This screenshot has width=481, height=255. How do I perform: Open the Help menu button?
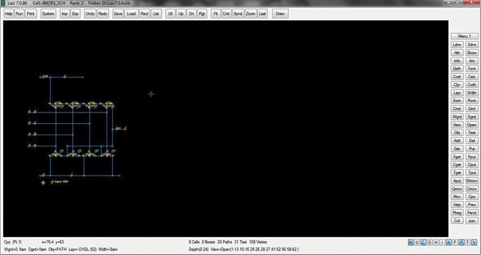coord(8,14)
